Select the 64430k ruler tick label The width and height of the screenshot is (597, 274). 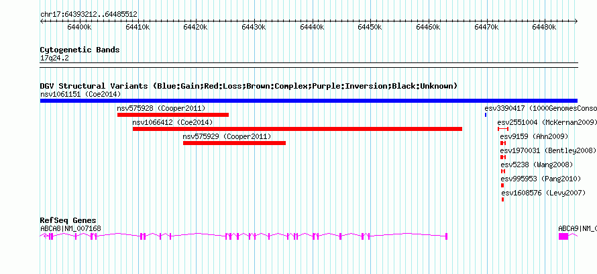[x=254, y=27]
